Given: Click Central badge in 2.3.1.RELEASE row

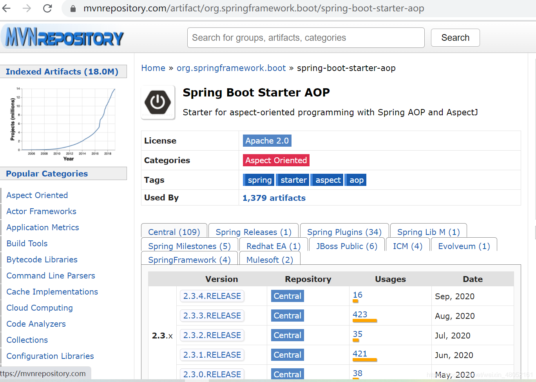Looking at the screenshot, I should tap(287, 355).
